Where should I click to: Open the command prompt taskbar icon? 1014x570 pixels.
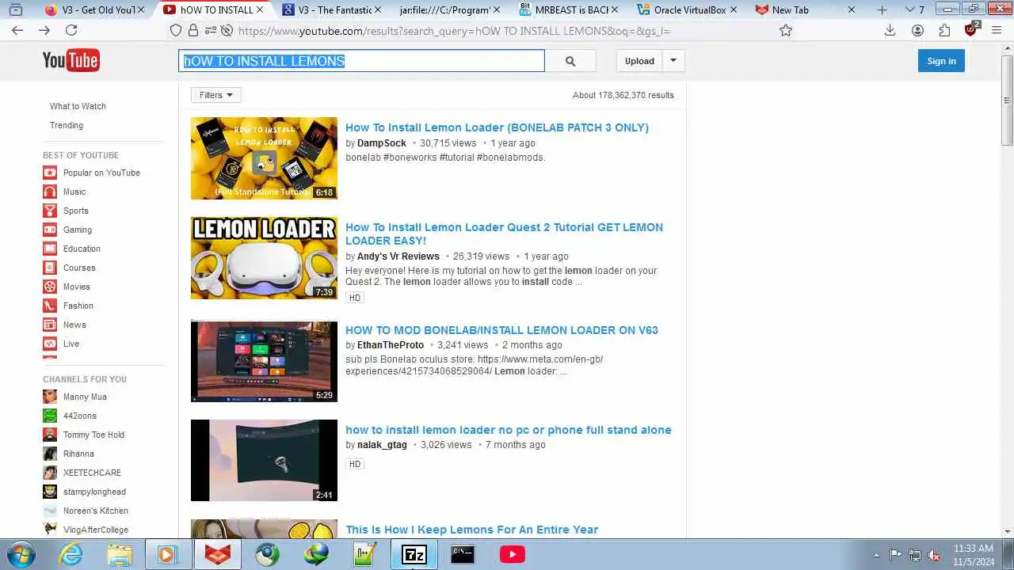point(463,554)
